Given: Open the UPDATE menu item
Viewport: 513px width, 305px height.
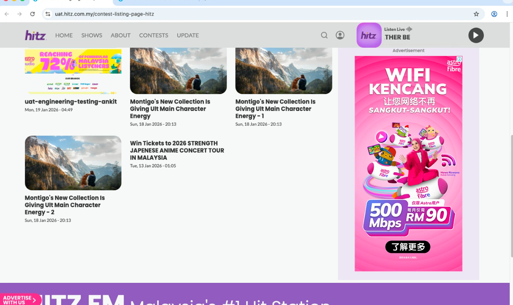Looking at the screenshot, I should [188, 35].
